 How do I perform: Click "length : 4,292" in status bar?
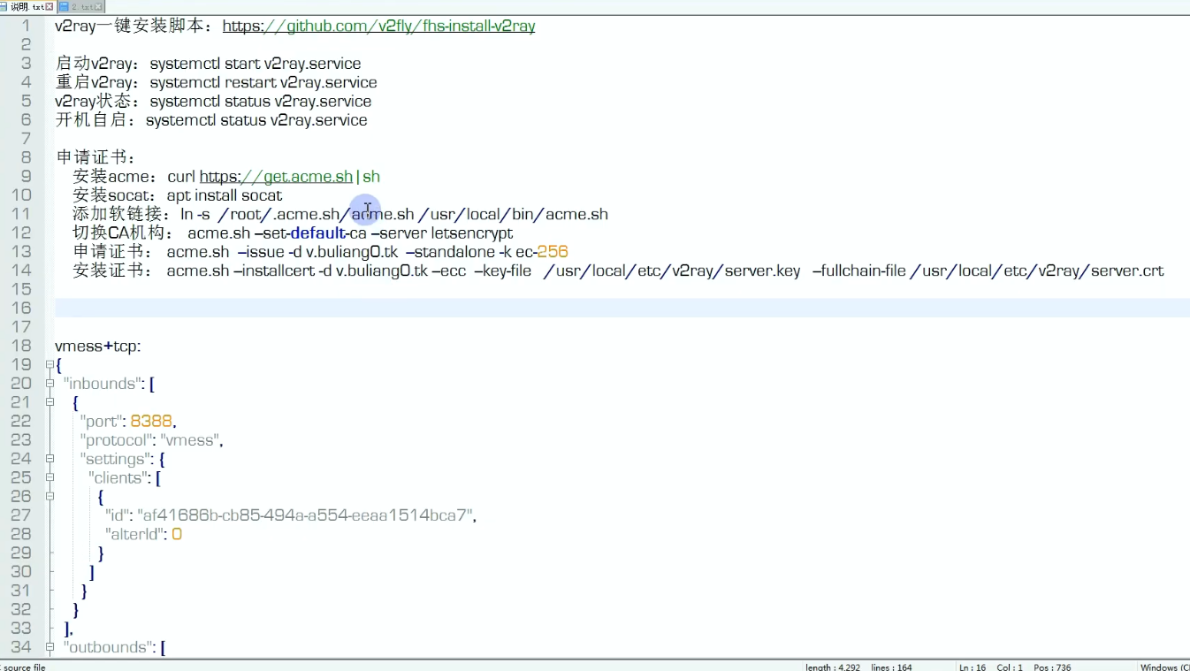832,667
